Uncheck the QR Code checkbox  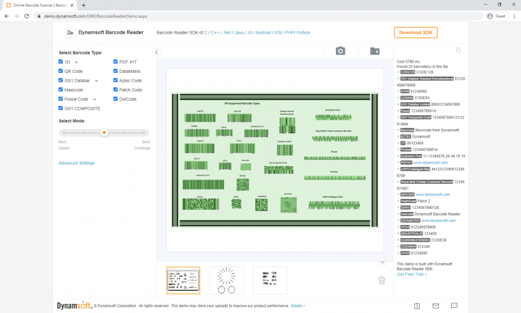point(61,71)
